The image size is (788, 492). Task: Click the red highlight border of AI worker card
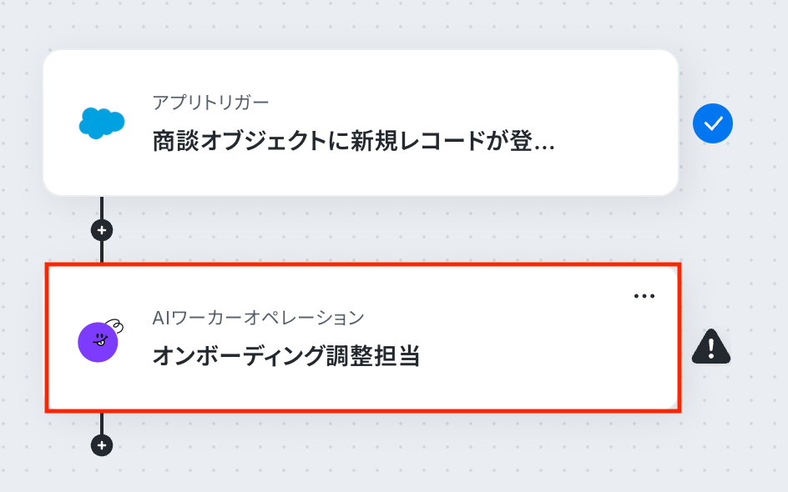point(363,264)
